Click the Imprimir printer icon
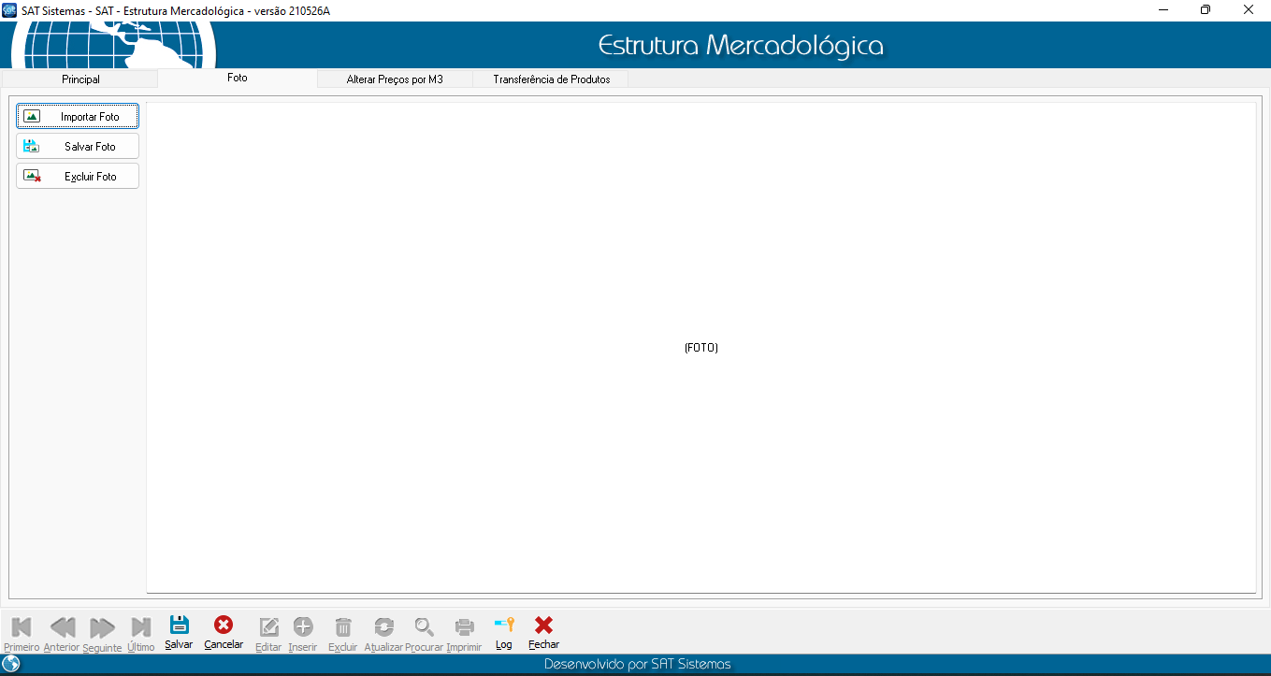This screenshot has width=1271, height=676. click(464, 626)
